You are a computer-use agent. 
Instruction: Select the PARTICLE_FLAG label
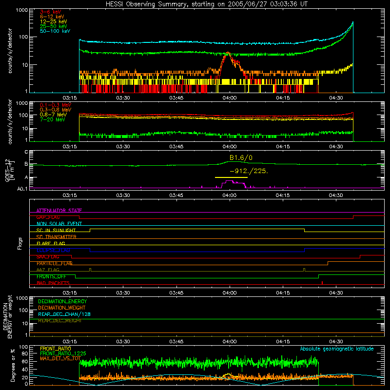pos(55,263)
